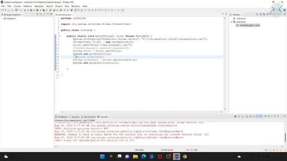Open the Debug dropdown arrow
Screen dimensions: 287x161
(28, 10)
